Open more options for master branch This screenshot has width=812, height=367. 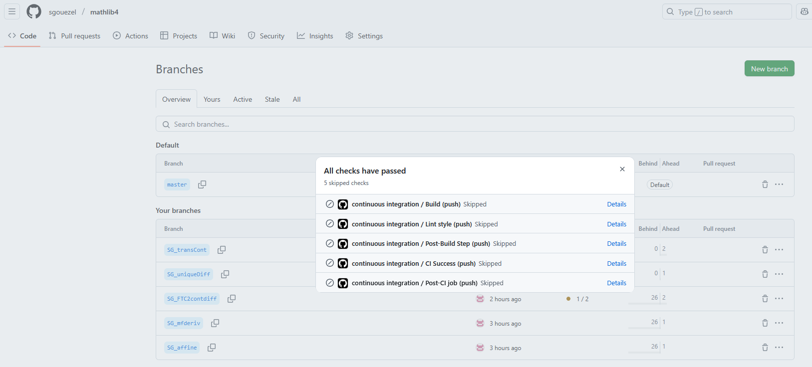[779, 184]
